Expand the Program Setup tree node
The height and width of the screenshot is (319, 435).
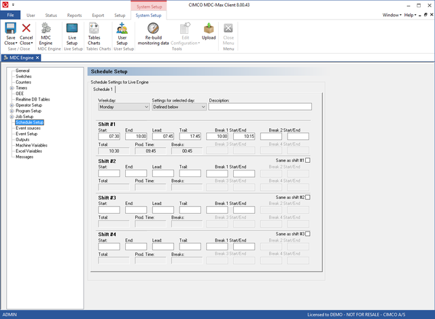(x=12, y=111)
